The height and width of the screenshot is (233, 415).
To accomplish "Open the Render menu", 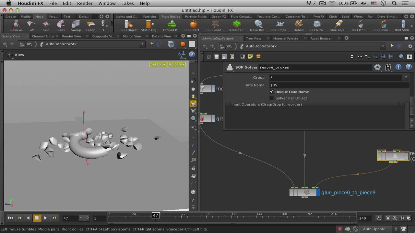I will pos(85,3).
